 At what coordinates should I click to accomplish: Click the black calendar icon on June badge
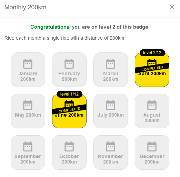click(69, 104)
